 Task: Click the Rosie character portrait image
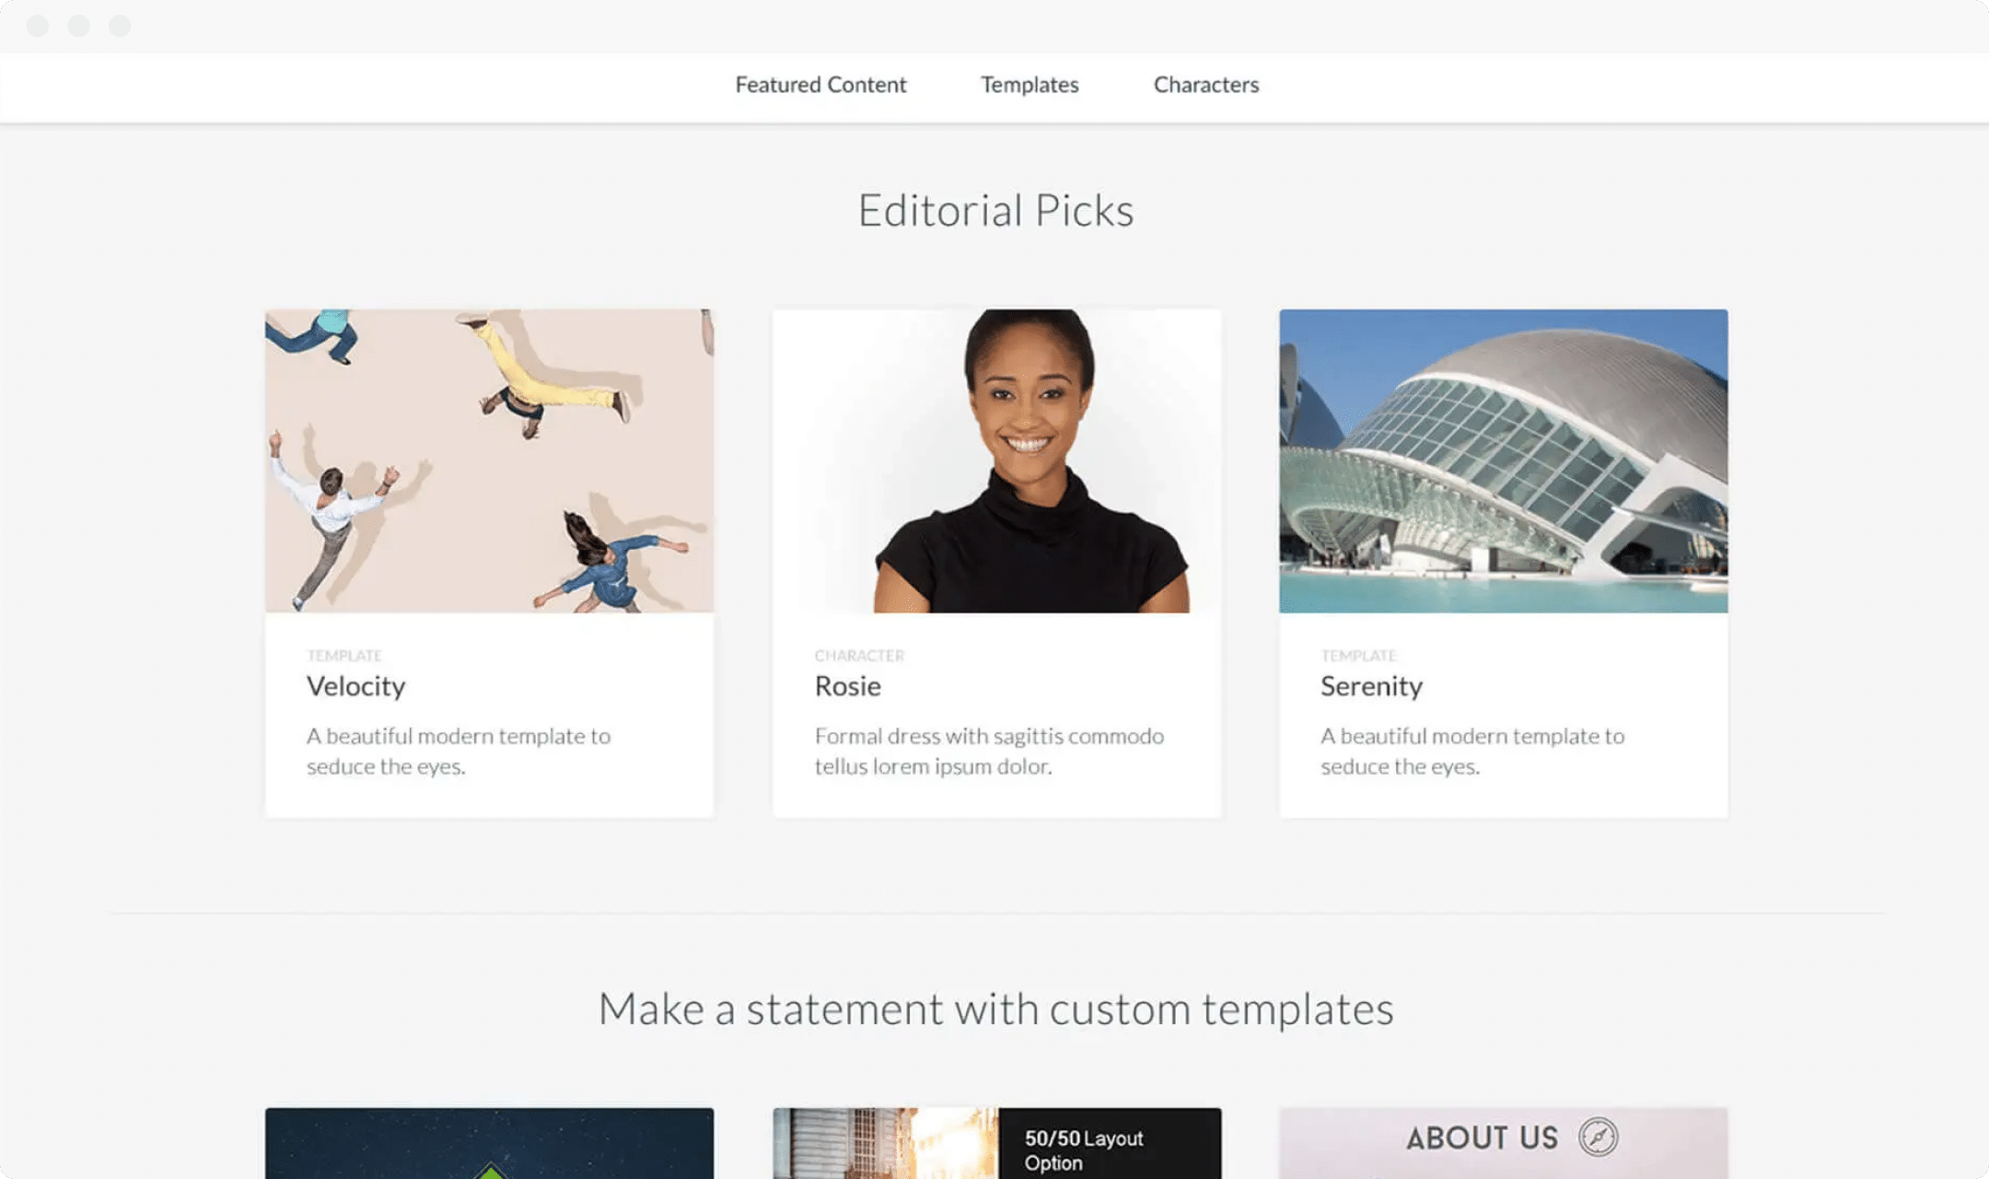pyautogui.click(x=996, y=461)
